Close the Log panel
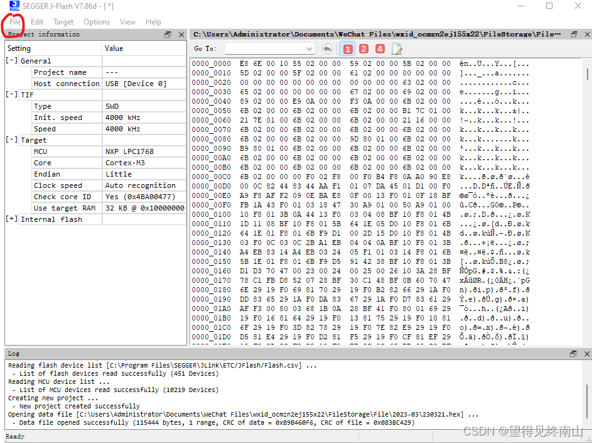Screen dimensions: 592x443 point(587,354)
